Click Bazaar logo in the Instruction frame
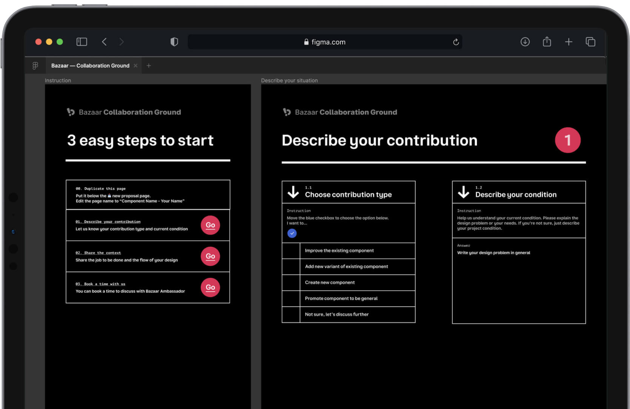Image resolution: width=630 pixels, height=409 pixels. (x=71, y=112)
